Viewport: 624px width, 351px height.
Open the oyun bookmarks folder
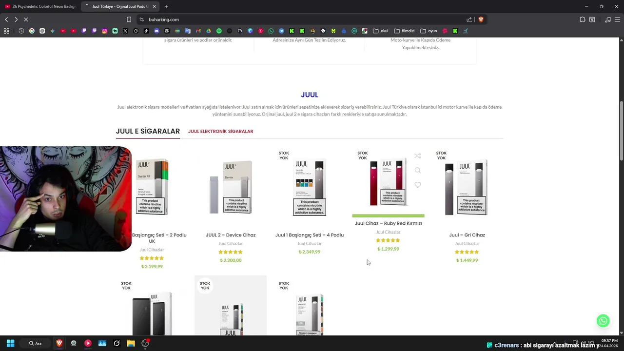tap(429, 31)
